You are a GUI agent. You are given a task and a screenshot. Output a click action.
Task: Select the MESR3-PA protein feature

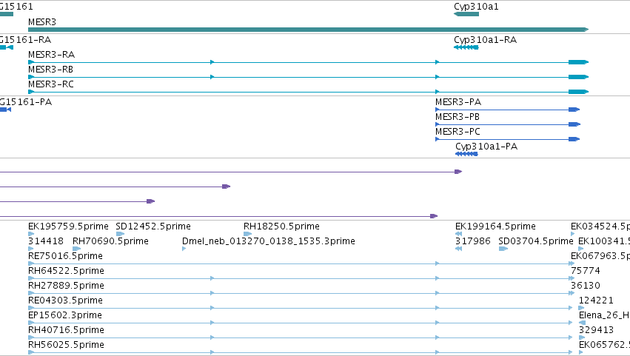pos(507,110)
